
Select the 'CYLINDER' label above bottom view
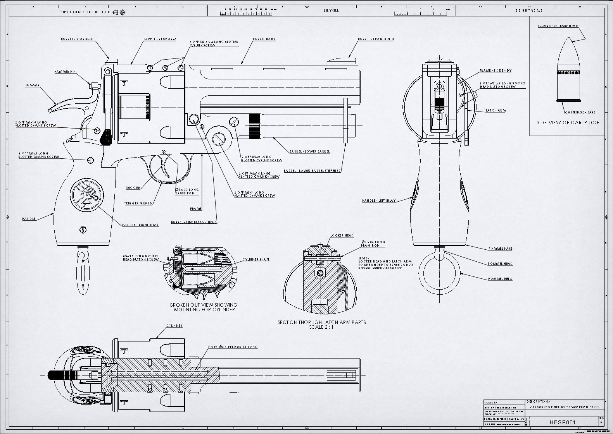tap(174, 326)
